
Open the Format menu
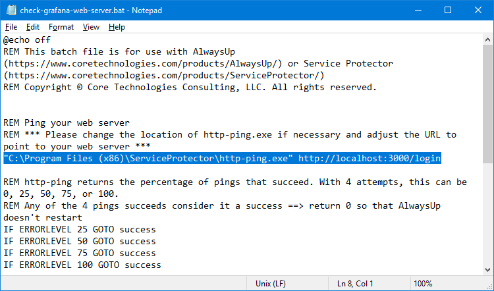coord(61,27)
